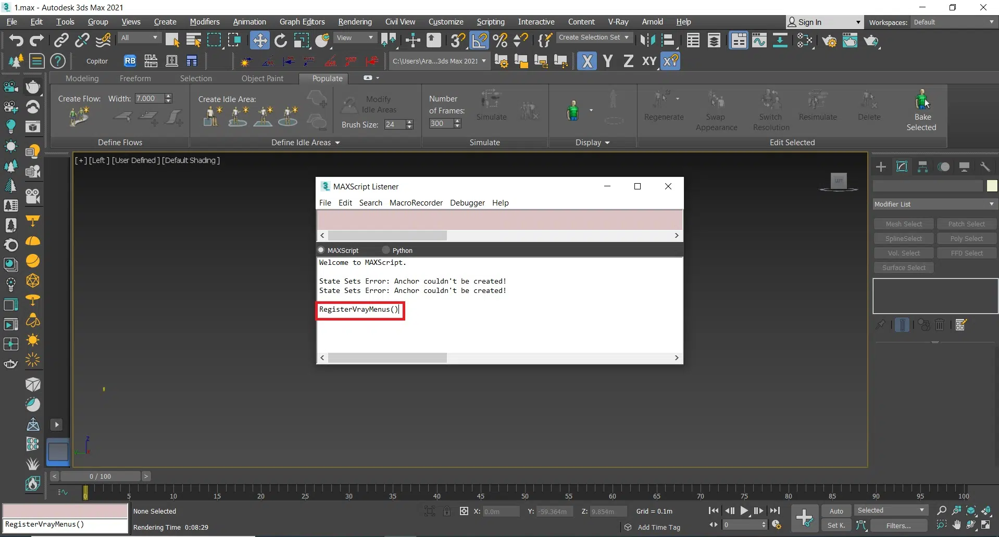Open the Hierarchy command panel tab

coord(922,167)
